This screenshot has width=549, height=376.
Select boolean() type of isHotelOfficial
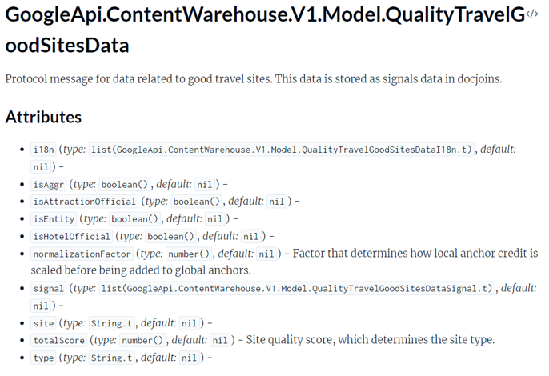171,237
